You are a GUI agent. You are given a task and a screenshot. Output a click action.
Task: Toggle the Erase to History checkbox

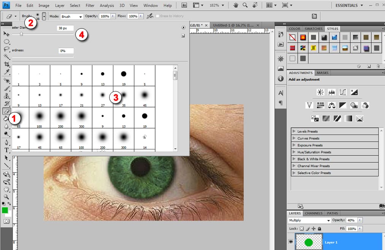tap(157, 16)
